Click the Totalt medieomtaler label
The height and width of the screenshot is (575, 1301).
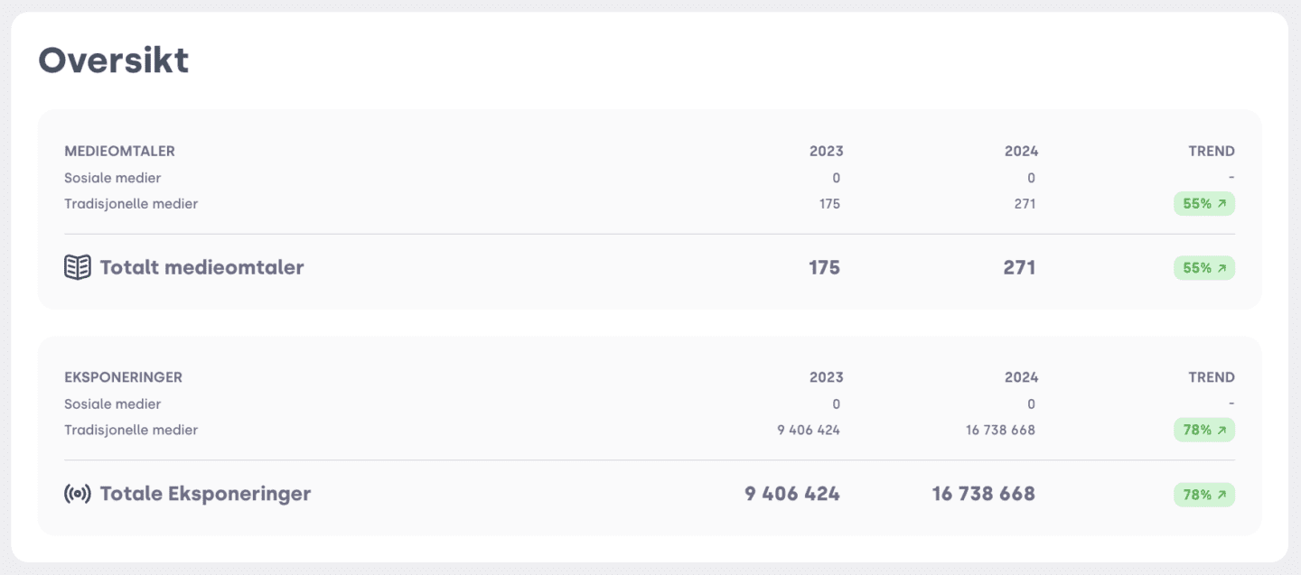[x=201, y=267]
